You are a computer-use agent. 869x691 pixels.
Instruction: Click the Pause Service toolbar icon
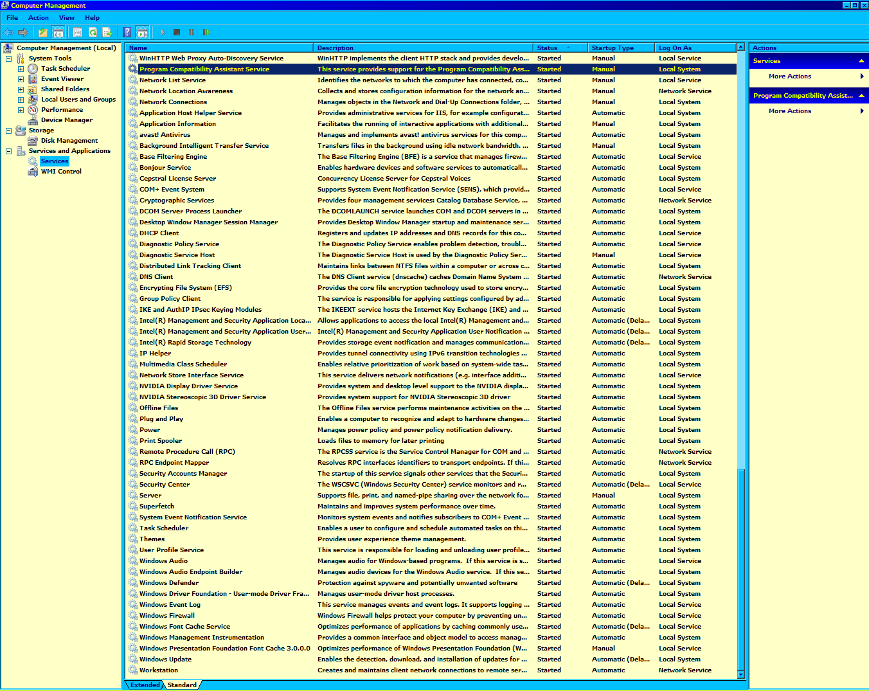pyautogui.click(x=192, y=32)
